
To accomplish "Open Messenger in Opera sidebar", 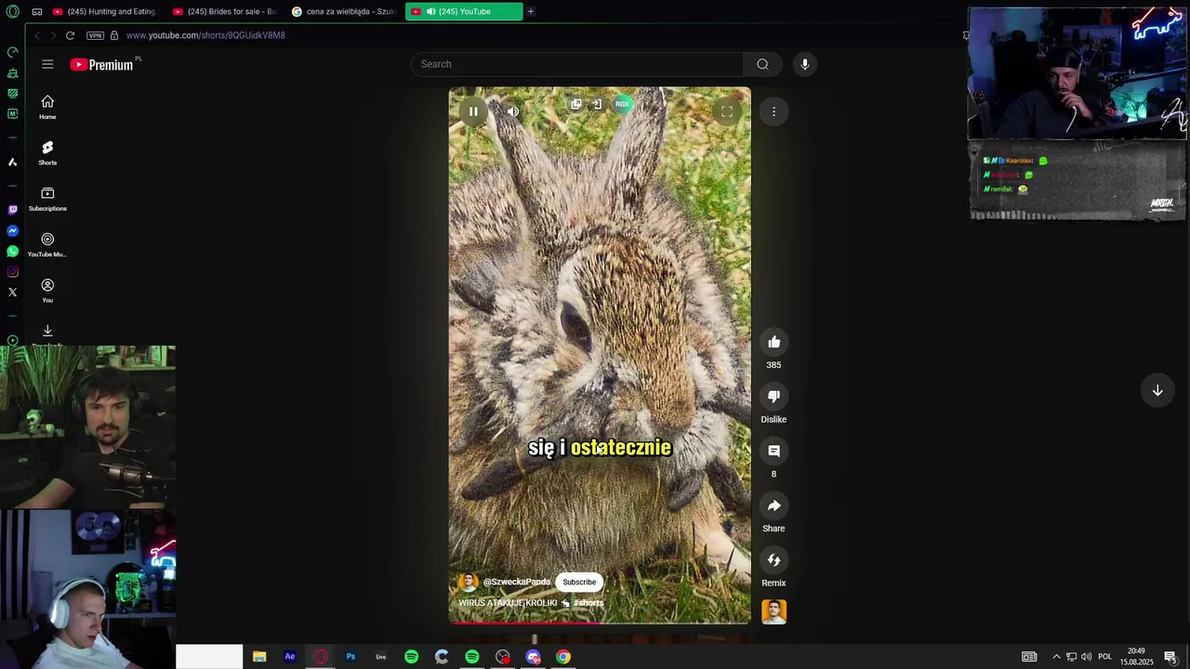I will pyautogui.click(x=12, y=230).
